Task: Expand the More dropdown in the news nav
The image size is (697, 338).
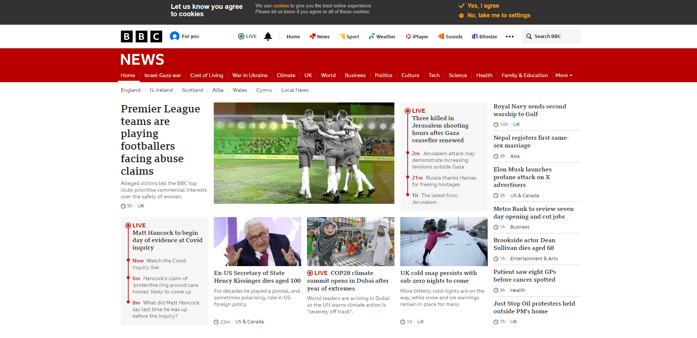Action: (x=564, y=75)
